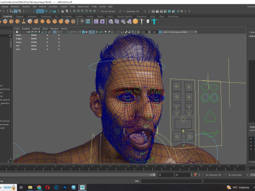Select the Sculpt tool on the shelf

tap(5, 22)
